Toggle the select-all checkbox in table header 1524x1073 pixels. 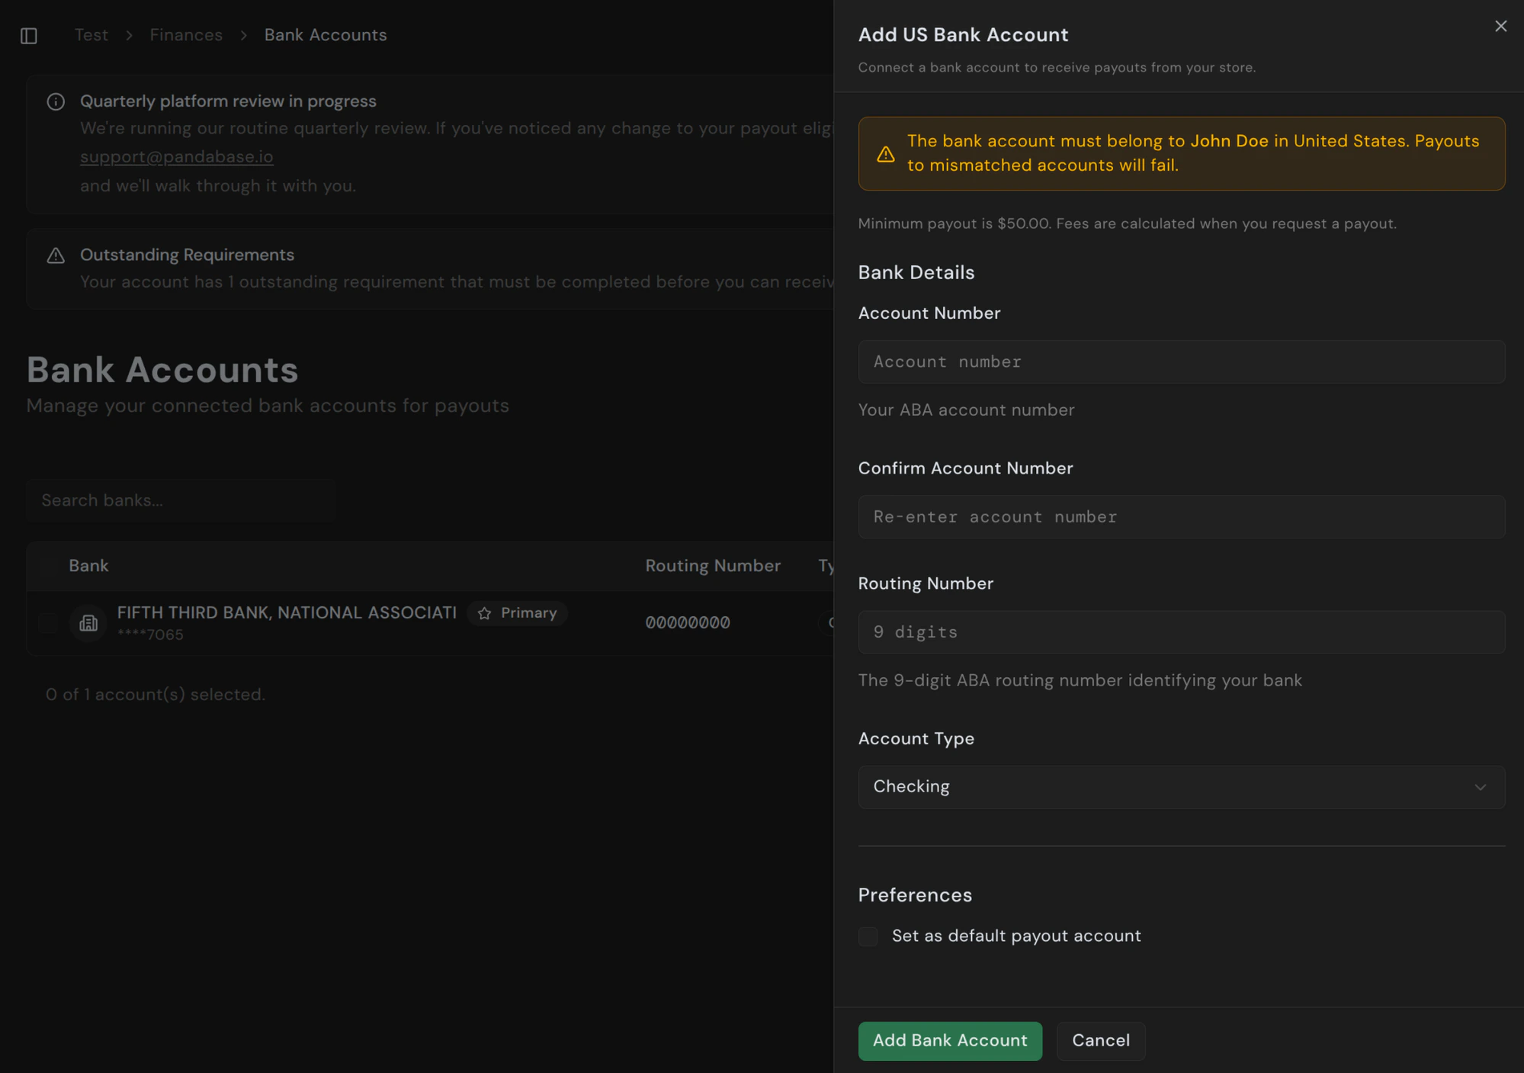(49, 566)
